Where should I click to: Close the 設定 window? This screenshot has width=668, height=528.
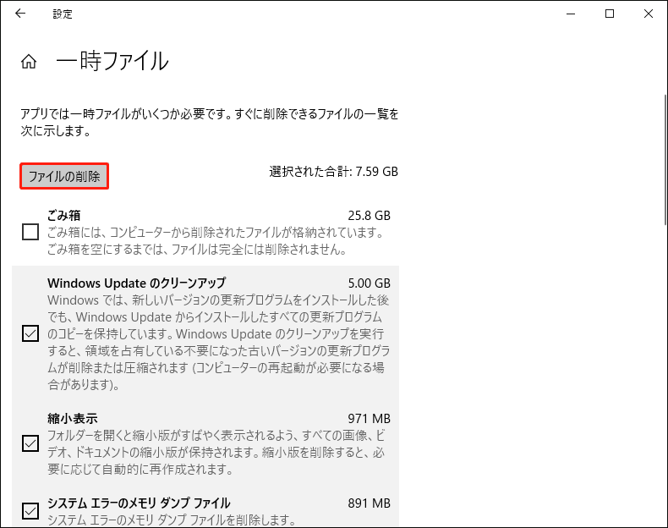[x=649, y=14]
